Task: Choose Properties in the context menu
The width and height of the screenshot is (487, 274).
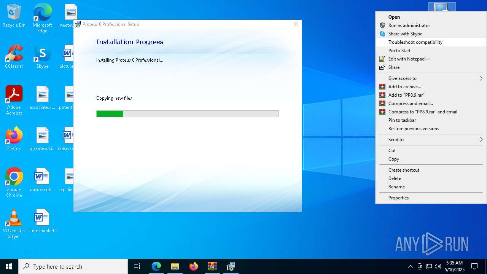Action: 431,198
